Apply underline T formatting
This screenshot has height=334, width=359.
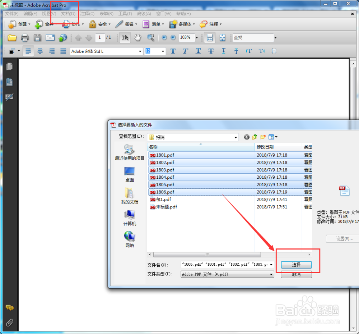(x=198, y=51)
